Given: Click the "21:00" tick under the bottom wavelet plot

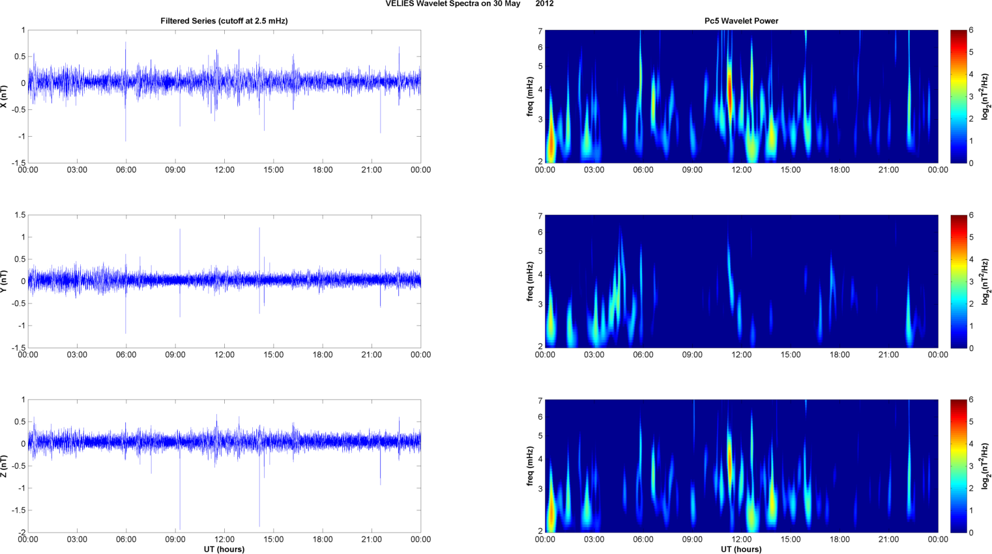Looking at the screenshot, I should [x=889, y=540].
